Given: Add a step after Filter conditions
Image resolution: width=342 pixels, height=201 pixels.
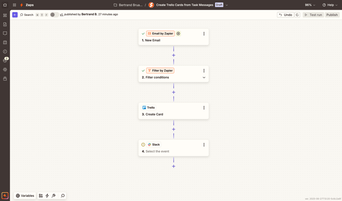Looking at the screenshot, I should 174,92.
